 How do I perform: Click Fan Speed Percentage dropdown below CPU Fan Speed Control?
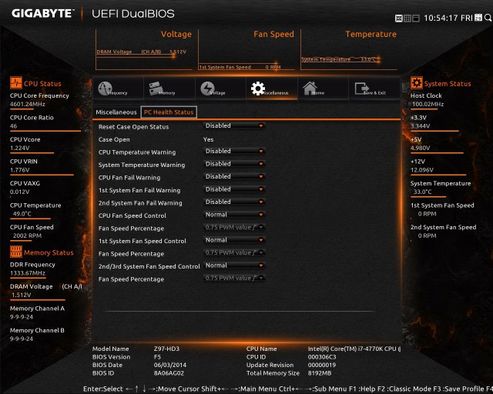pyautogui.click(x=234, y=227)
